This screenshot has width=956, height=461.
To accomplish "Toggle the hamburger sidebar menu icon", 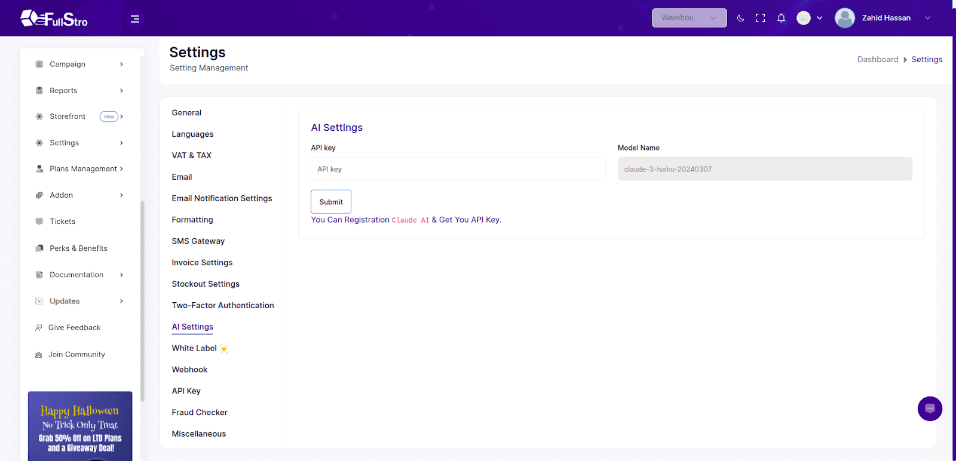I will (x=135, y=19).
